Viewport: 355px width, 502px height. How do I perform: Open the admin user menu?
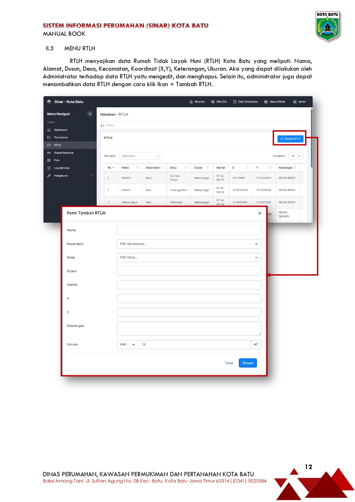click(300, 102)
